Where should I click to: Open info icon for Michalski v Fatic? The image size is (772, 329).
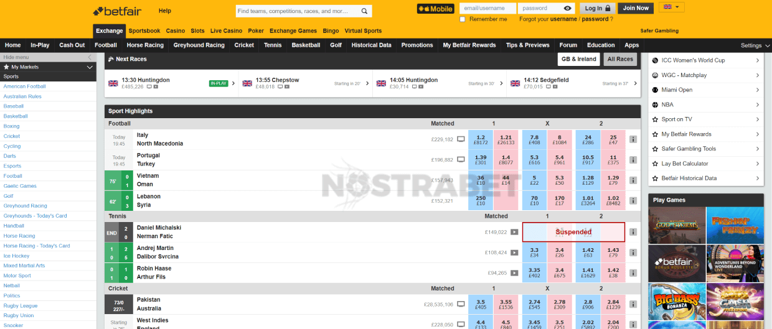pos(633,232)
